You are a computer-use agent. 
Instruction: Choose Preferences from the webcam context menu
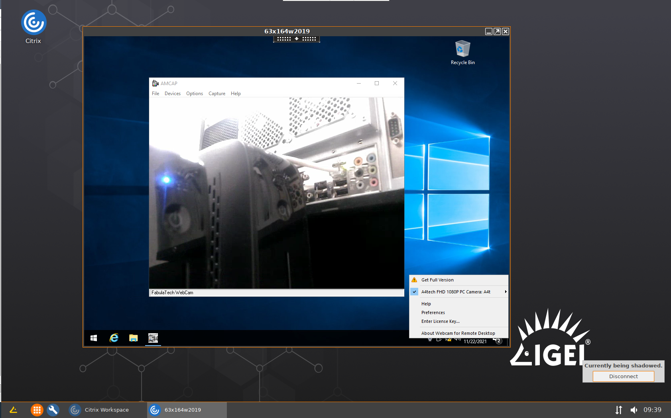tap(459, 313)
